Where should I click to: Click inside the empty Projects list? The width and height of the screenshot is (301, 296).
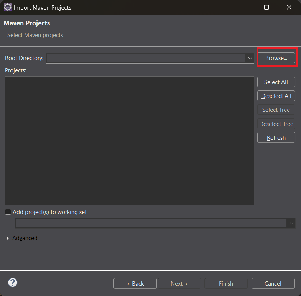(129, 140)
